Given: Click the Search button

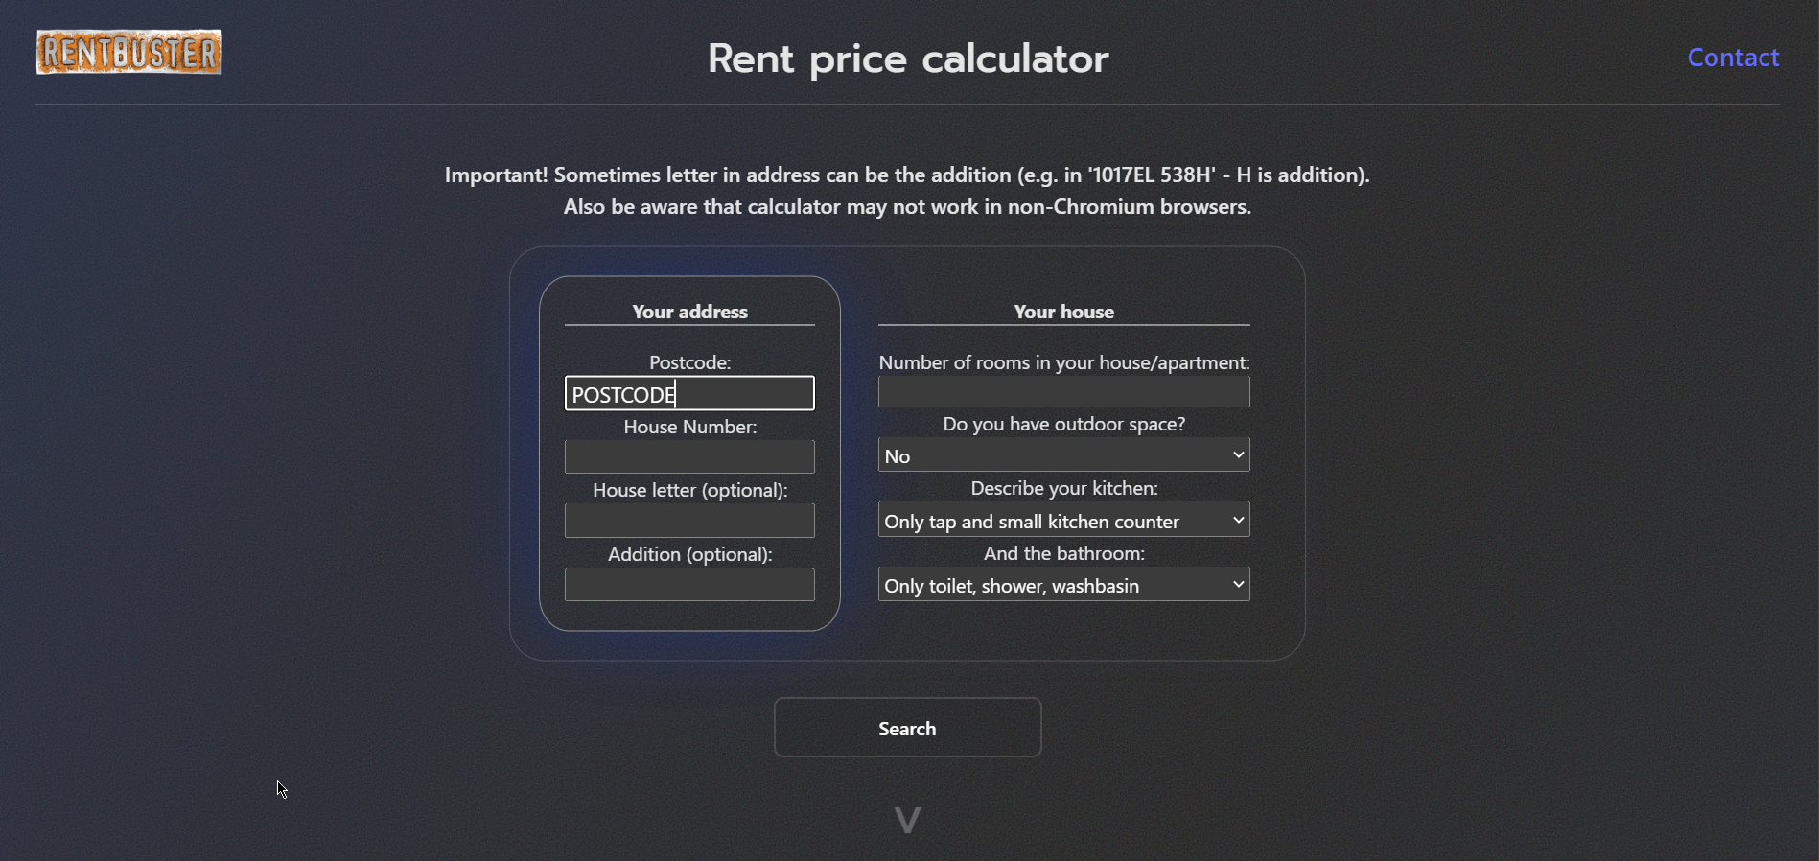Looking at the screenshot, I should (907, 728).
